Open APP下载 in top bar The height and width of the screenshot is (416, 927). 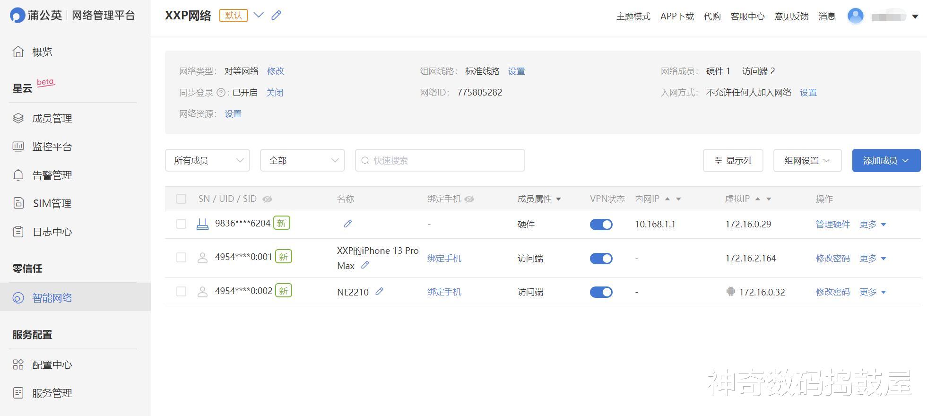(x=677, y=17)
